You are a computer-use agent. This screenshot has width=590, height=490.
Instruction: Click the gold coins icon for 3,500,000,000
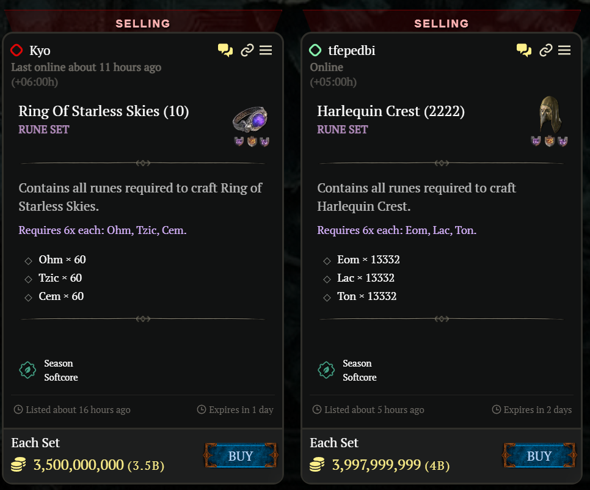[19, 465]
